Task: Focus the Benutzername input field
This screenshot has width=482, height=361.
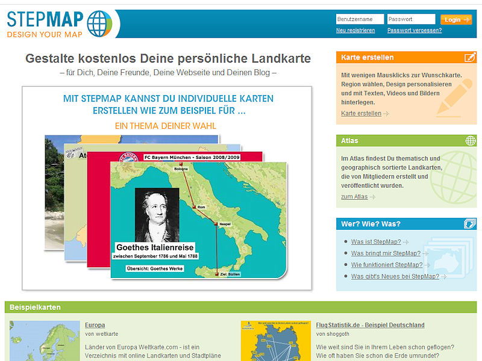Action: point(360,19)
